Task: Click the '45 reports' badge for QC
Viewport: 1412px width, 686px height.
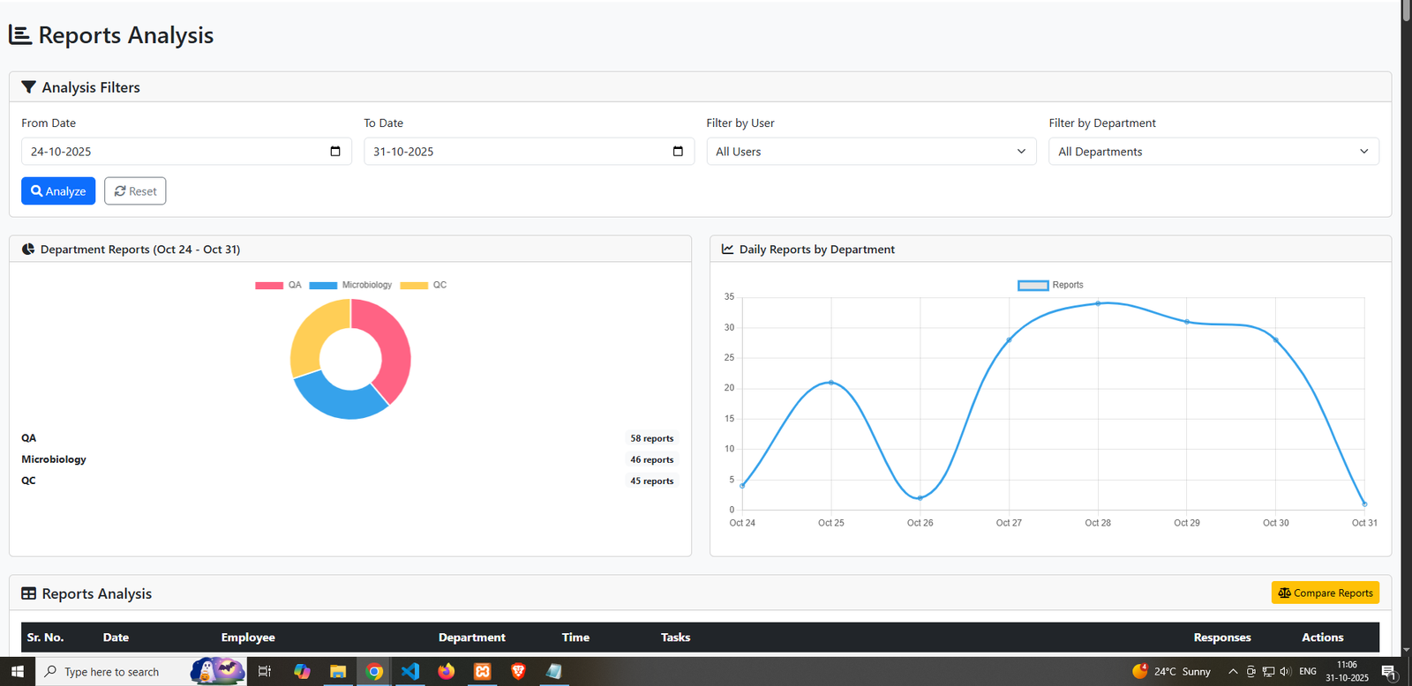Action: point(652,481)
